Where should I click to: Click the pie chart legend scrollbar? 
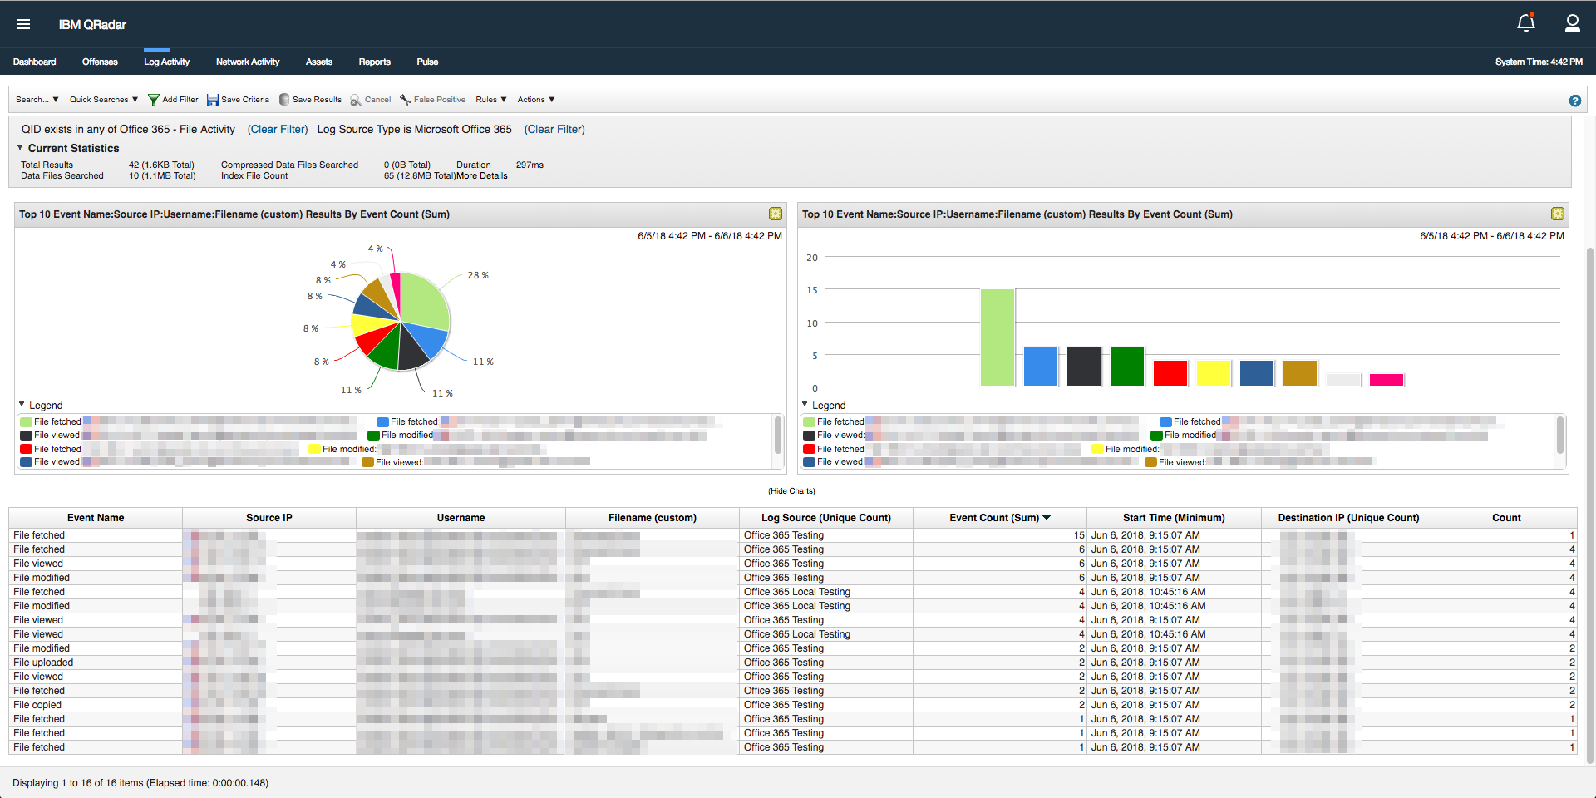click(x=778, y=435)
